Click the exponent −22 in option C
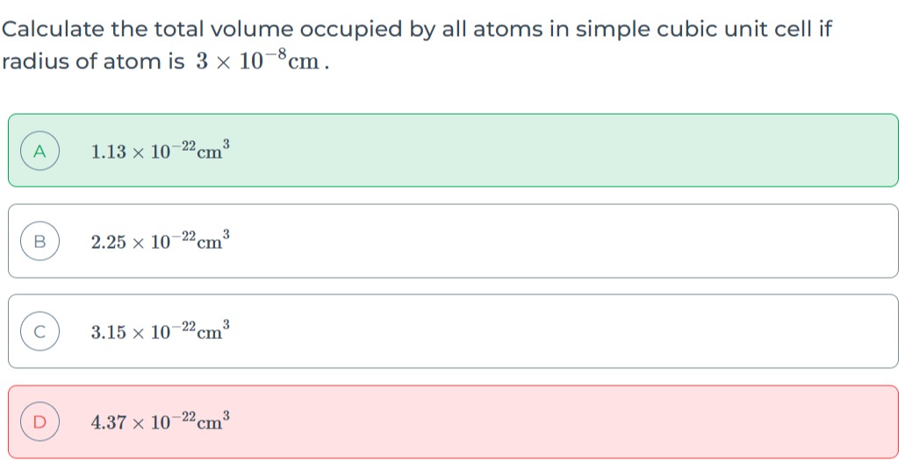 [183, 326]
